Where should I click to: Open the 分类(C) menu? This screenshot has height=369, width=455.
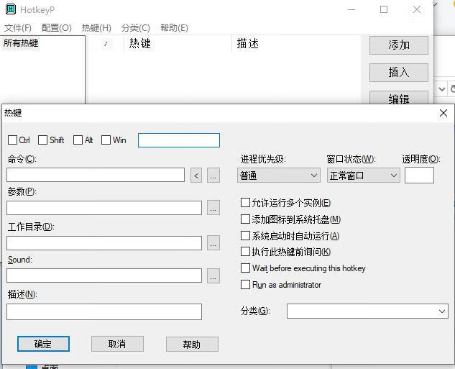136,28
